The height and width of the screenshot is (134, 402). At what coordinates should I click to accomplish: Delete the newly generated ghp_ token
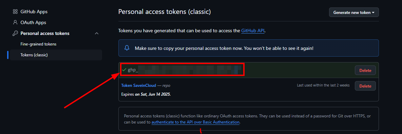(365, 70)
